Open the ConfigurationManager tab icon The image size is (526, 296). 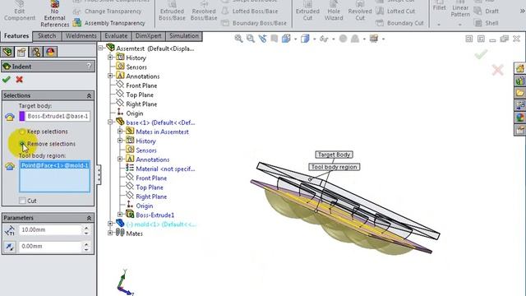tap(36, 52)
